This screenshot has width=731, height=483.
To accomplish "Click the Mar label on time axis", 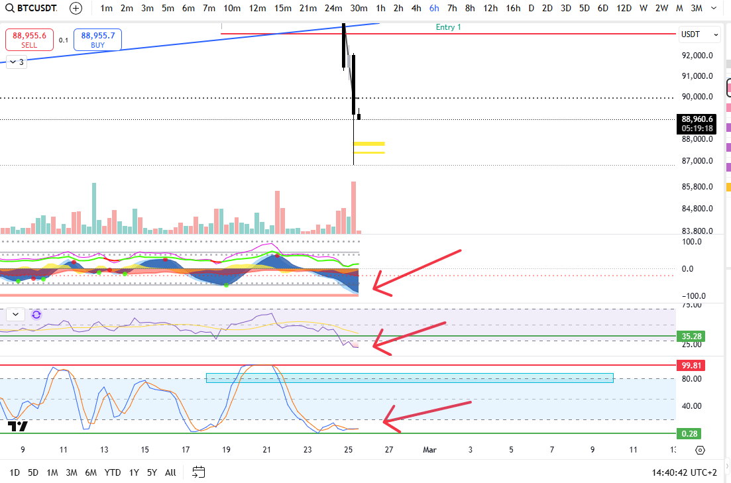I will pyautogui.click(x=429, y=450).
